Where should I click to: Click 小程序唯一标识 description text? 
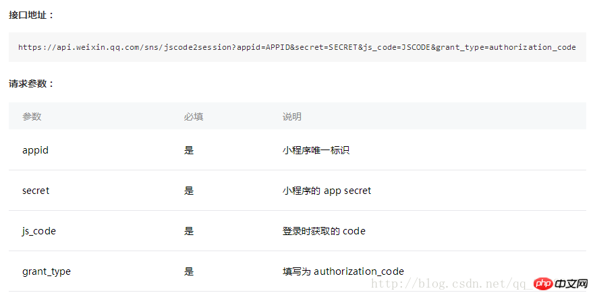click(x=316, y=150)
